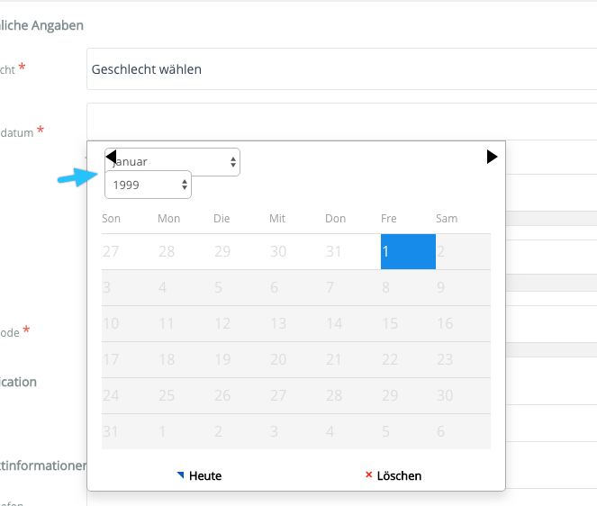Viewport: 597px width, 506px height.
Task: Click the birth date input field
Action: click(x=341, y=122)
